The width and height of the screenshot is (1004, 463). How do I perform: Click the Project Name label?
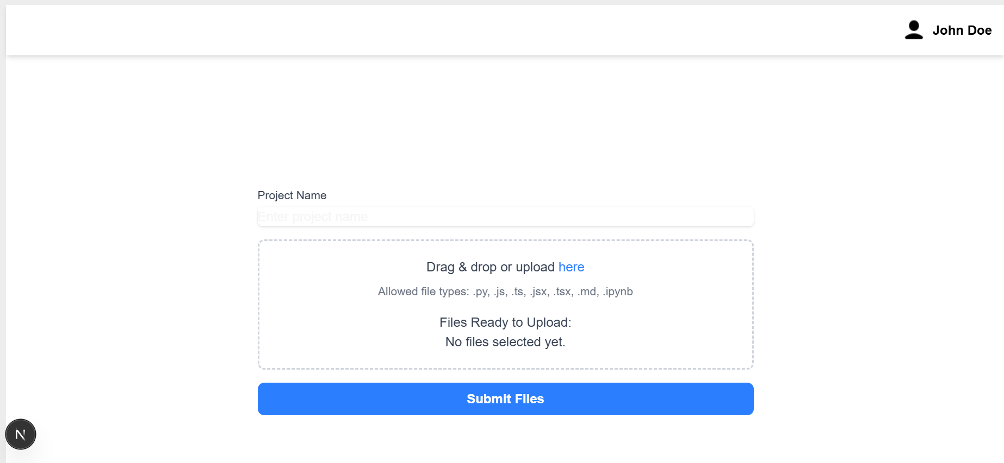pyautogui.click(x=292, y=195)
